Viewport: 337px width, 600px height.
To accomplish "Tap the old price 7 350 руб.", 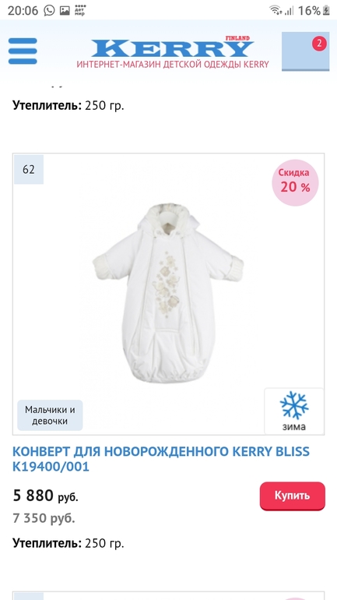I will (44, 518).
